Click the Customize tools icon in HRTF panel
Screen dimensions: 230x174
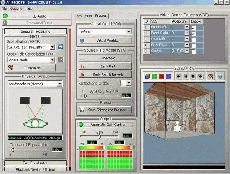[10, 67]
